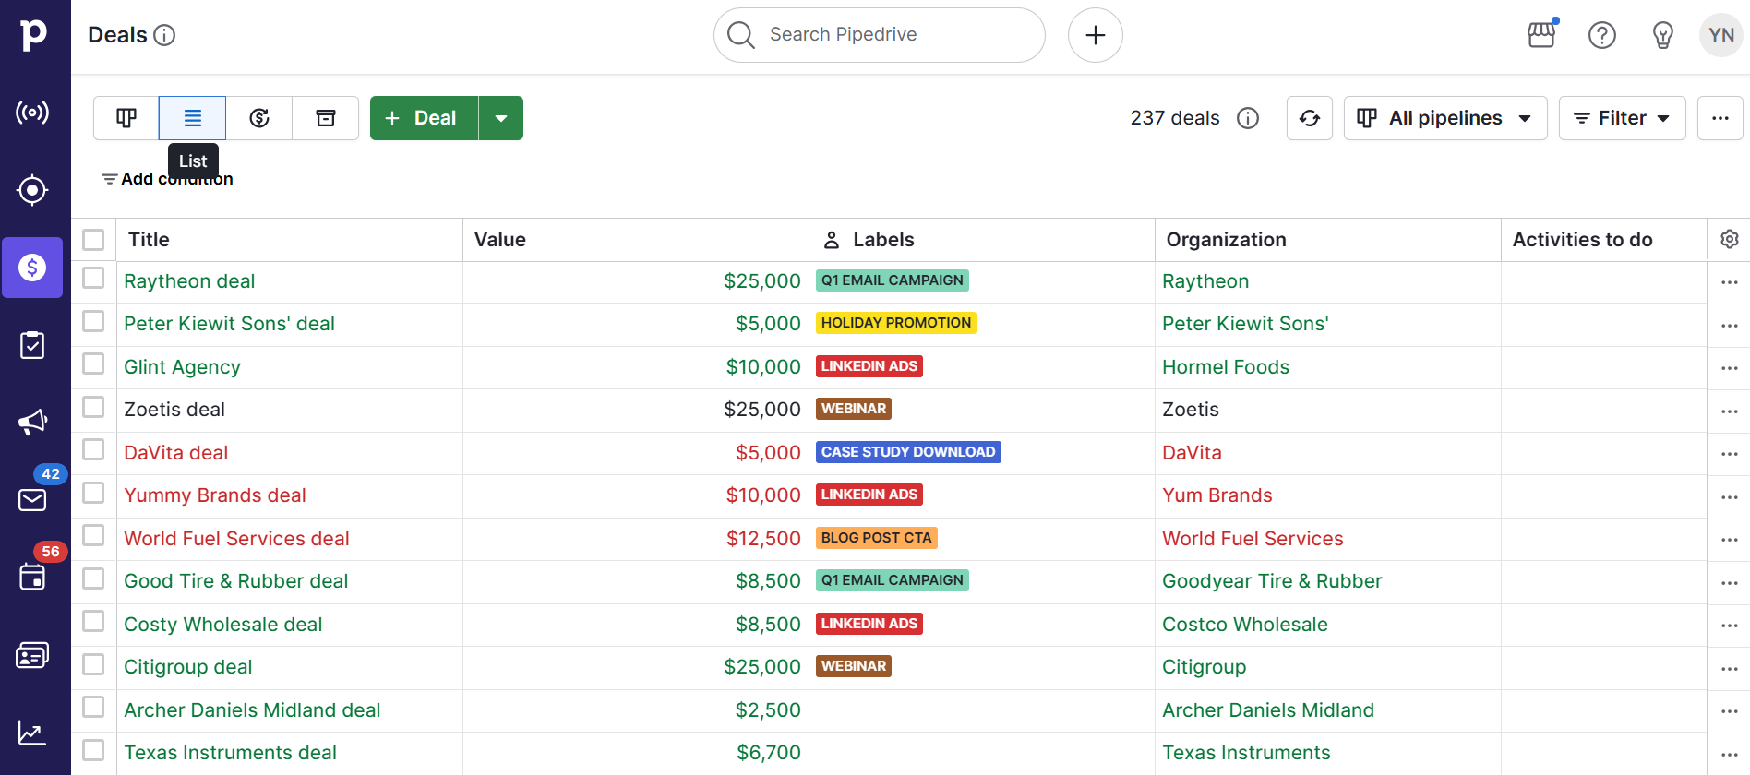The image size is (1750, 775).
Task: Open Projects clipboard check icon in sidebar
Action: (32, 345)
